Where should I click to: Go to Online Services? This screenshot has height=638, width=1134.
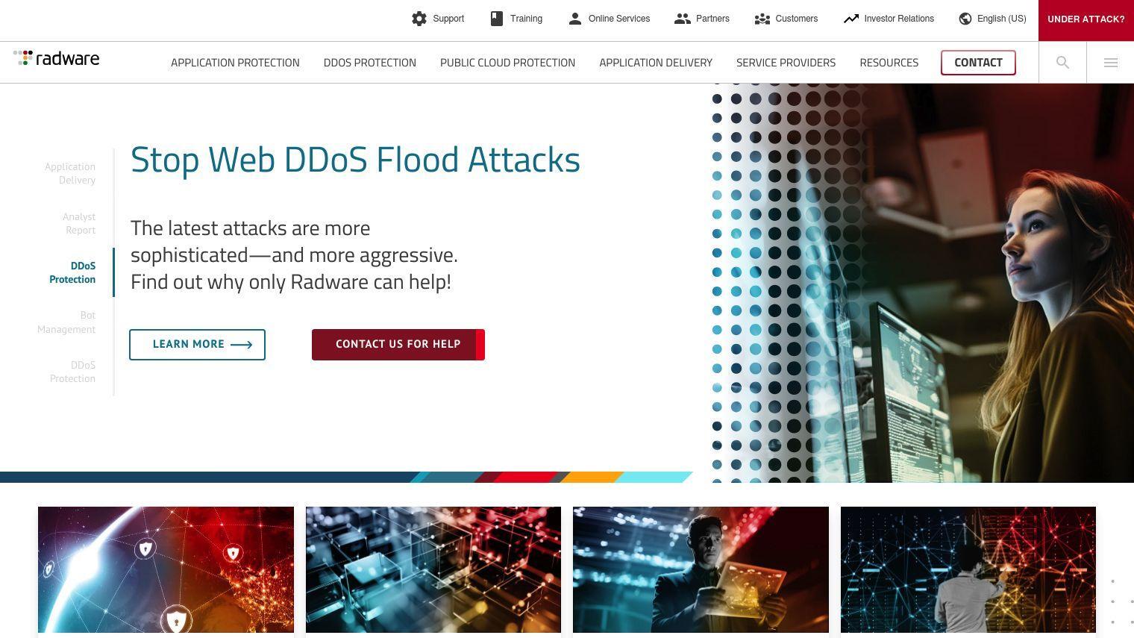[x=618, y=19]
